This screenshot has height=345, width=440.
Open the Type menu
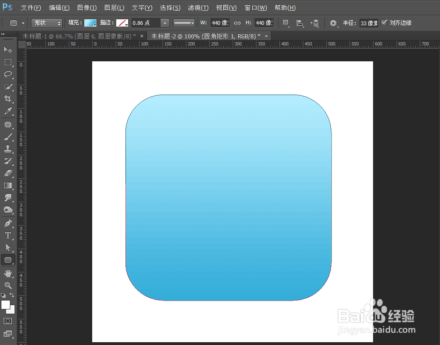[142, 7]
